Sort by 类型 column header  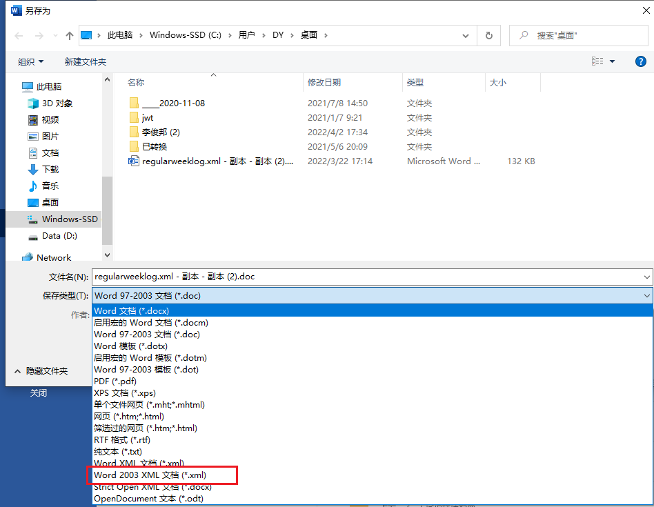(x=415, y=83)
